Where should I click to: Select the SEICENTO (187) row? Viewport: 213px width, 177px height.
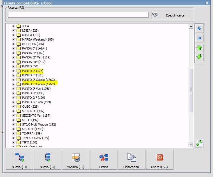33,111
